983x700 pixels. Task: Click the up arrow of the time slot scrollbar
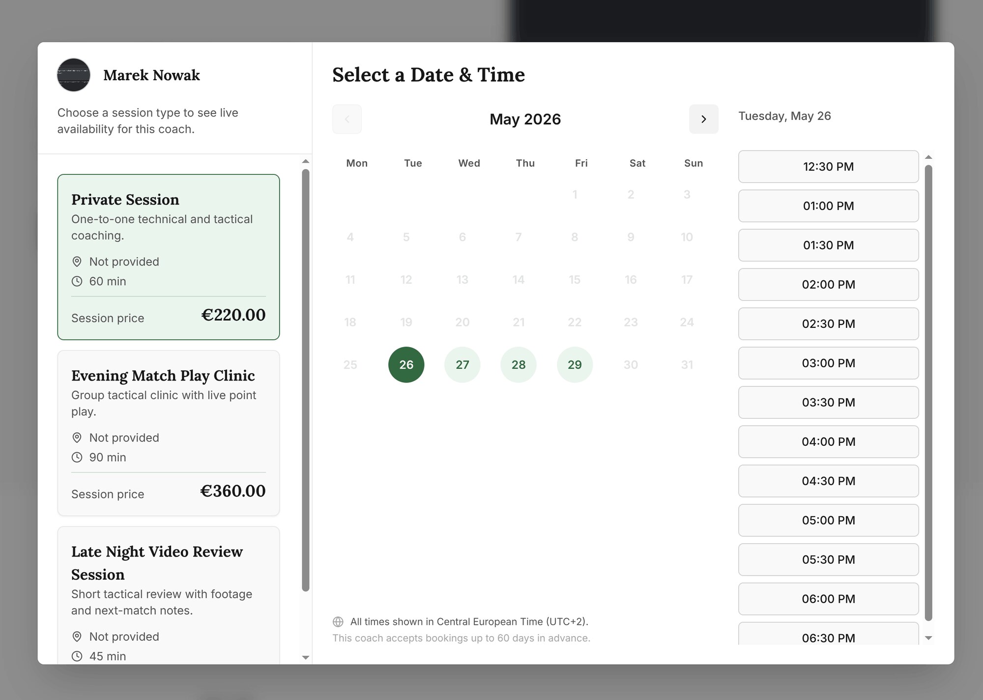[928, 157]
